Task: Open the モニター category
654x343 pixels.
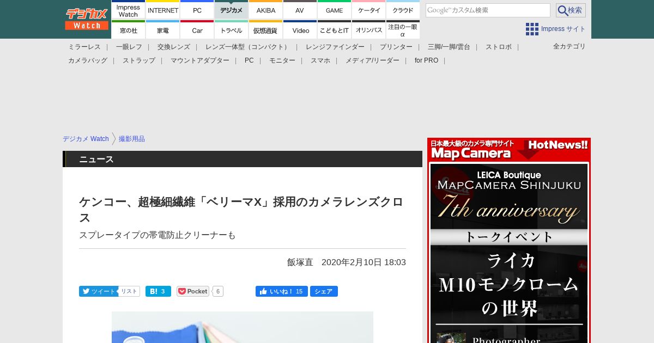Action: tap(282, 60)
